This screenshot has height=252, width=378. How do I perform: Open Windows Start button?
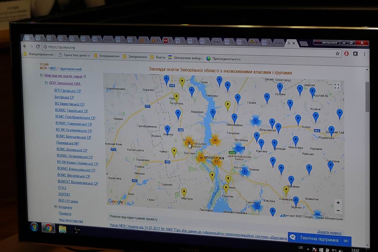[34, 227]
